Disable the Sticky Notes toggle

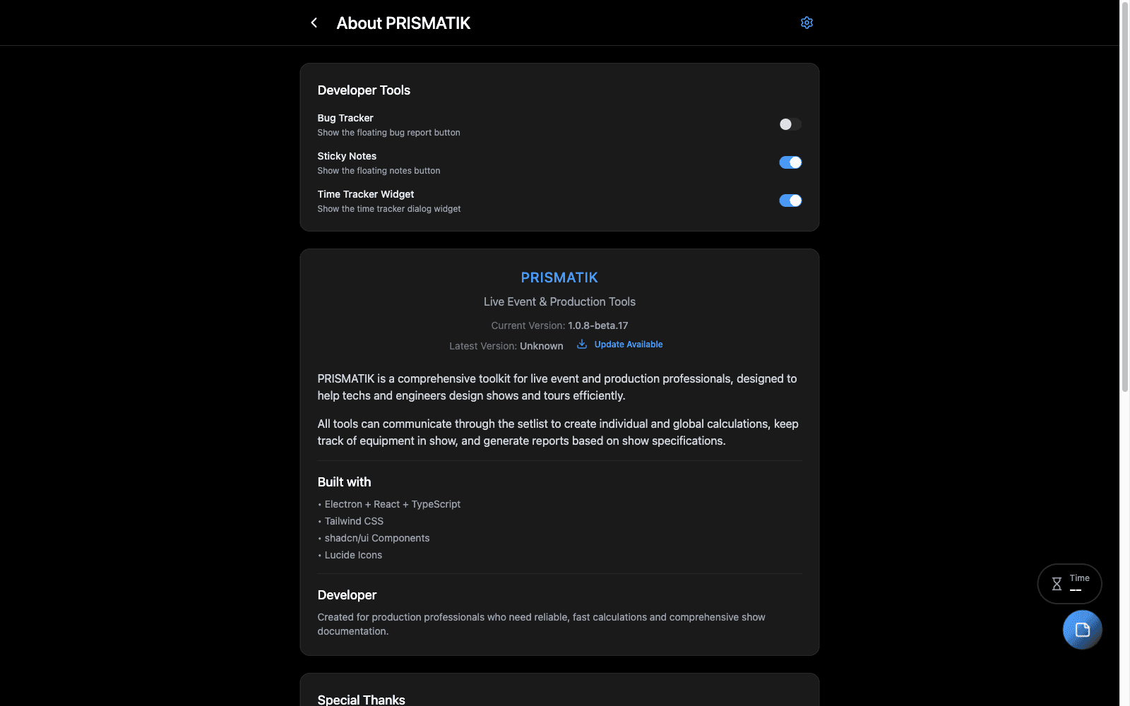point(790,162)
